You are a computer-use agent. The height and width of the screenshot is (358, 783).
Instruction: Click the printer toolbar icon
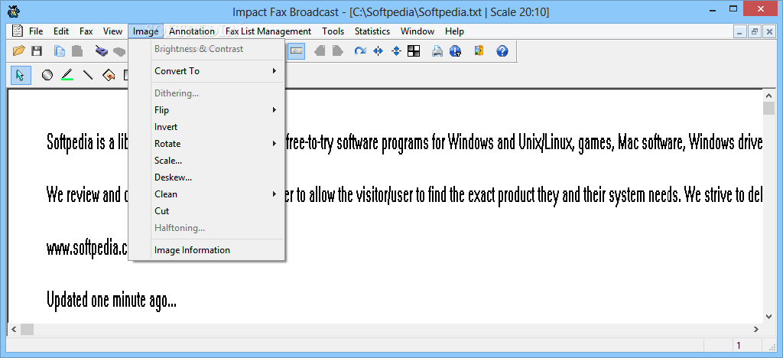[x=437, y=51]
